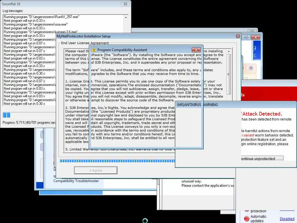The height and width of the screenshot is (223, 297).
Task: Click the I Agree button in MyNetProtecotor setup
Action: [96, 170]
